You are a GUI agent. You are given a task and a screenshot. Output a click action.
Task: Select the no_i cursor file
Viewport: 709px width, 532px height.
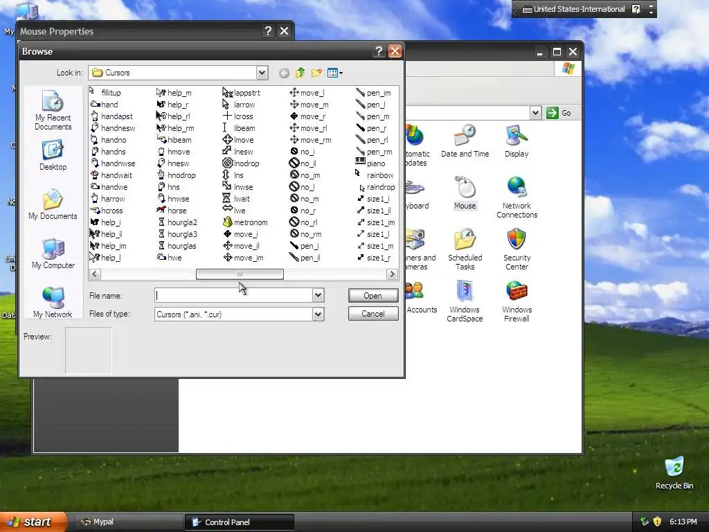coord(302,152)
